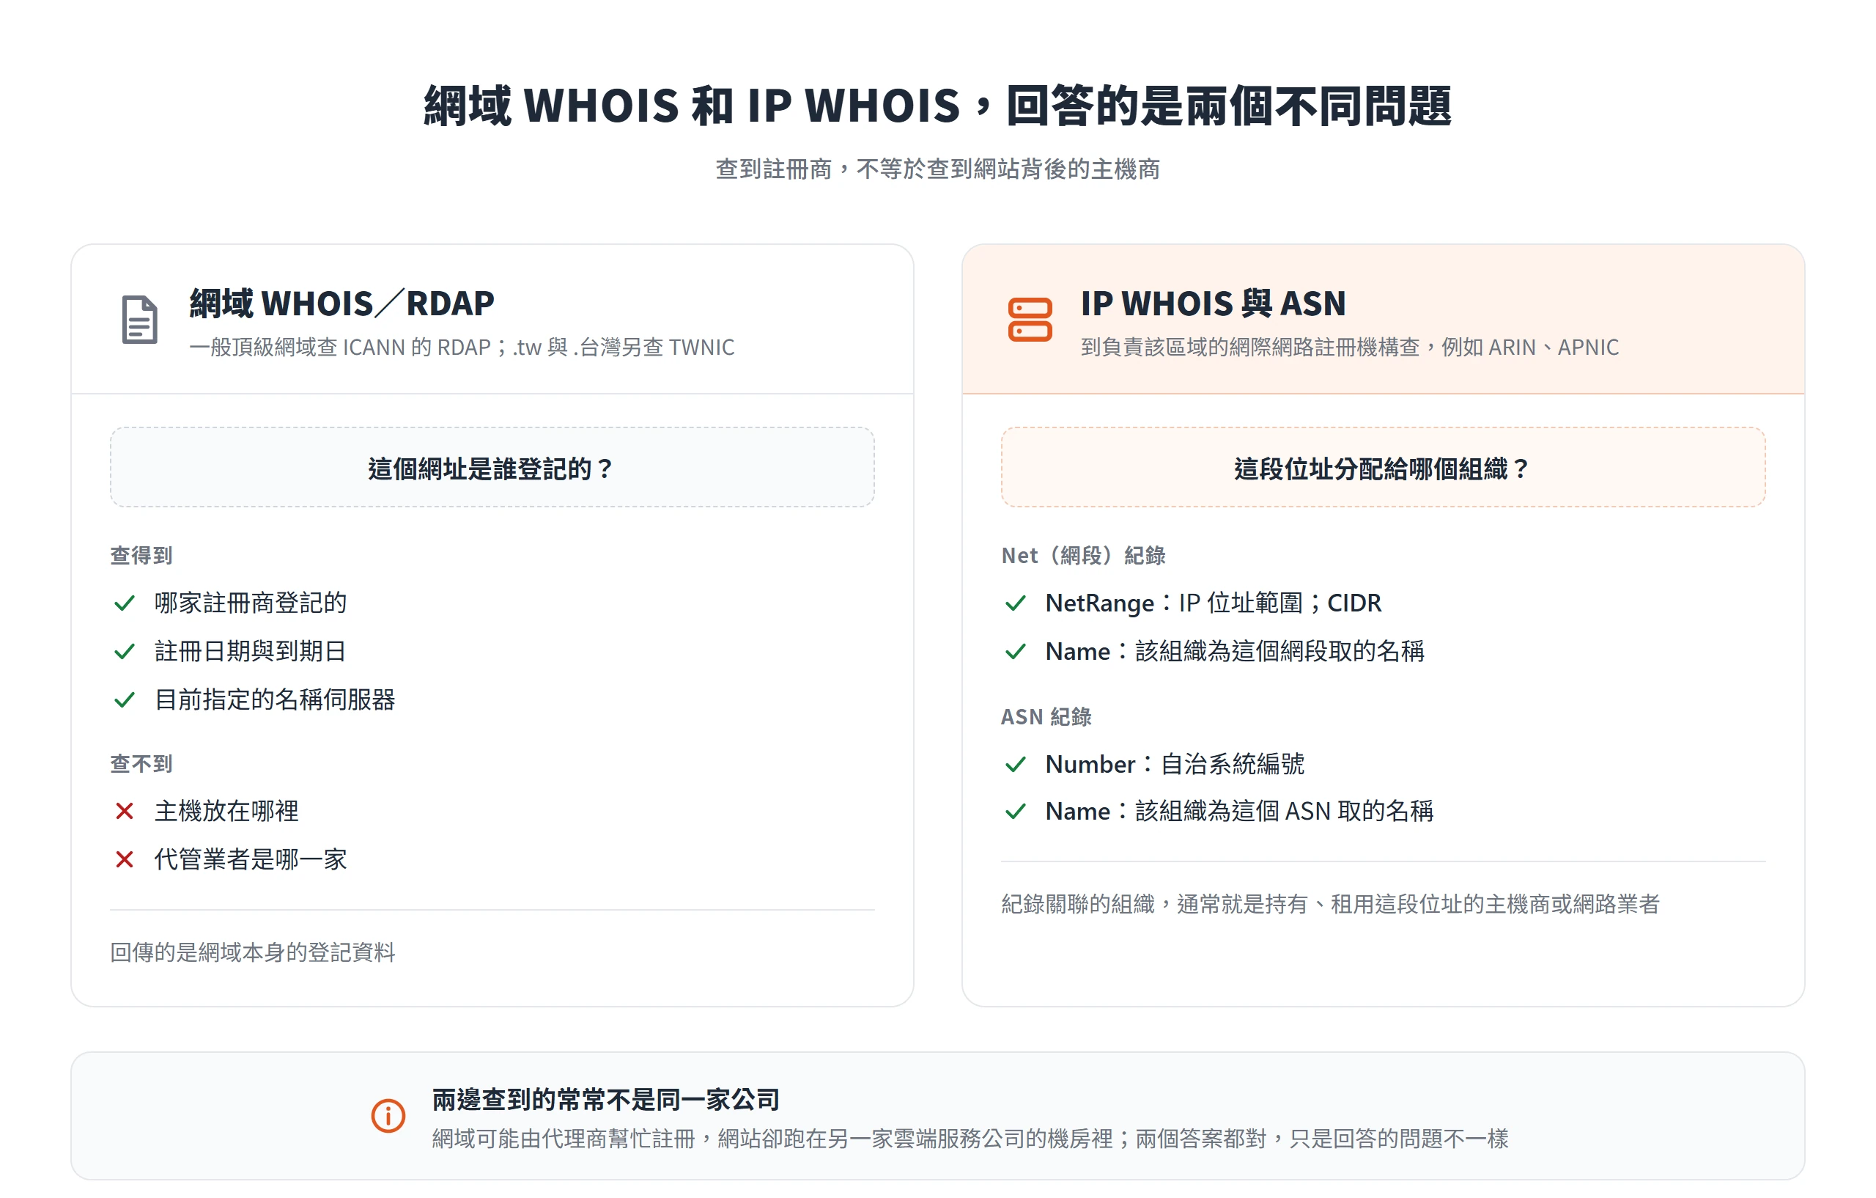Click the text 代管業者是哪一家
The width and height of the screenshot is (1876, 1198).
click(x=251, y=860)
